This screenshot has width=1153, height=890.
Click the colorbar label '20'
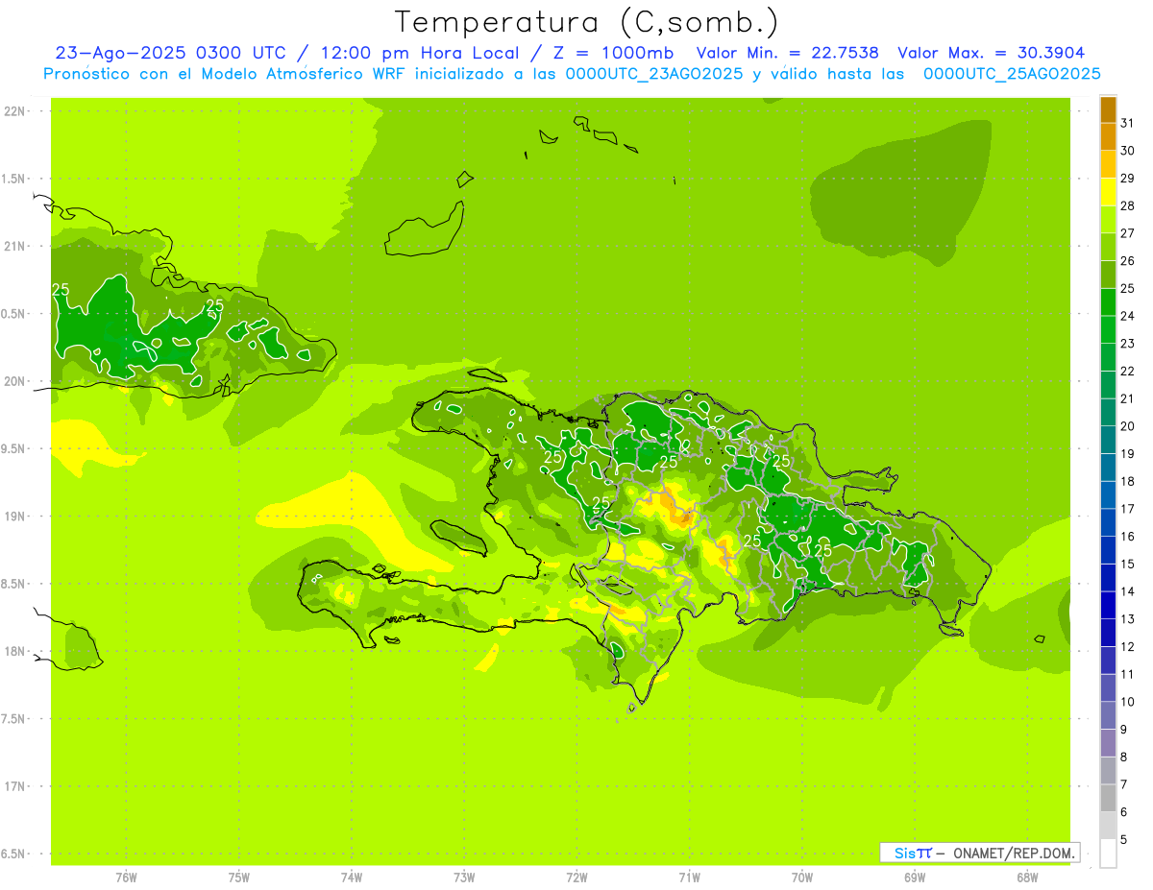(x=1127, y=426)
